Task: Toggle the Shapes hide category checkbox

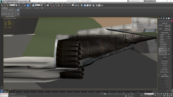Action: click(x=159, y=36)
